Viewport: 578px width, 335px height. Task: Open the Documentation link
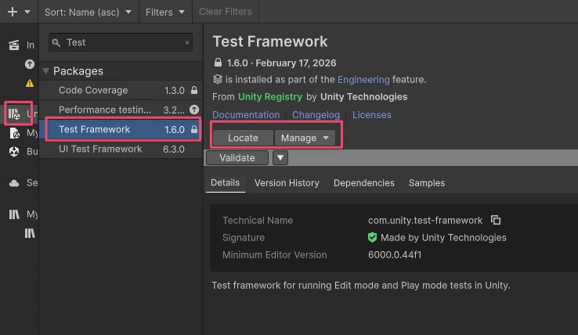[246, 114]
